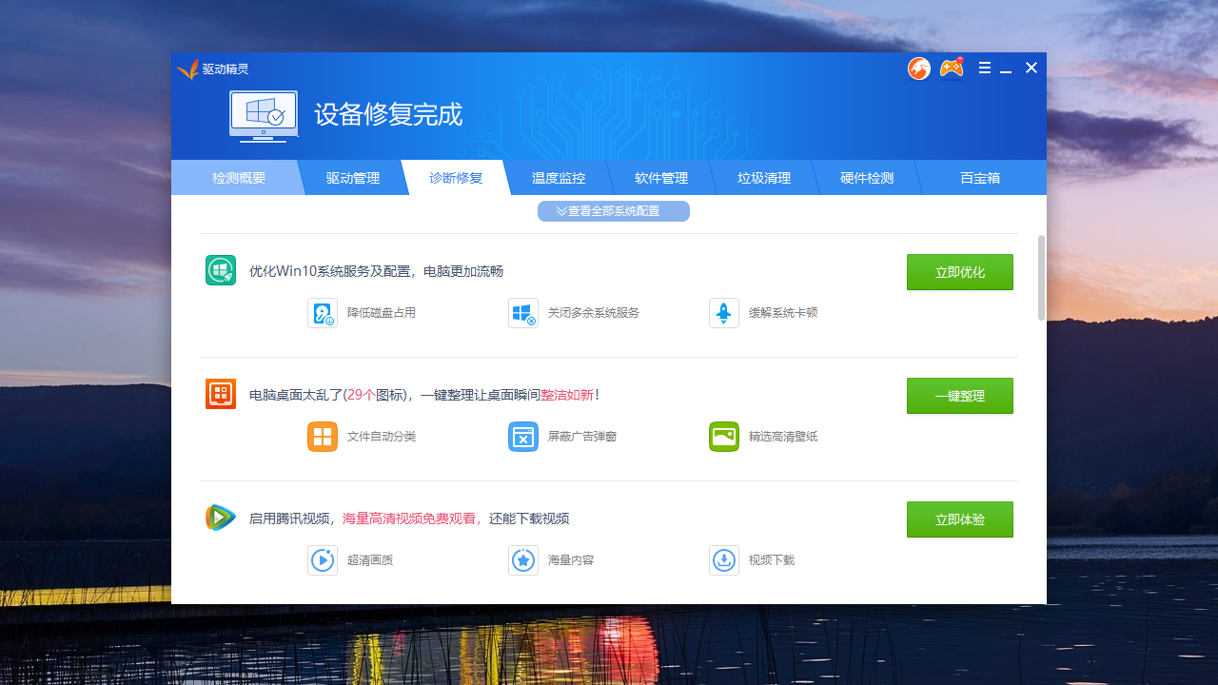Open 精选高清壁纸 via its picture icon
The image size is (1218, 685).
coord(724,436)
